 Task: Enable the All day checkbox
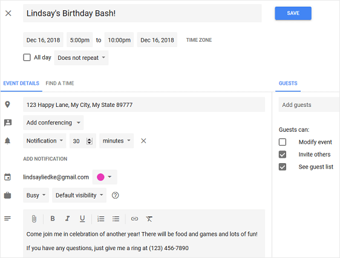coord(27,57)
